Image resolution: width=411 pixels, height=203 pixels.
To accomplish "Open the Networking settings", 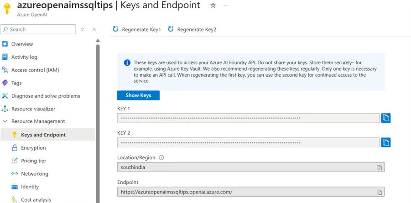I will pyautogui.click(x=35, y=174).
